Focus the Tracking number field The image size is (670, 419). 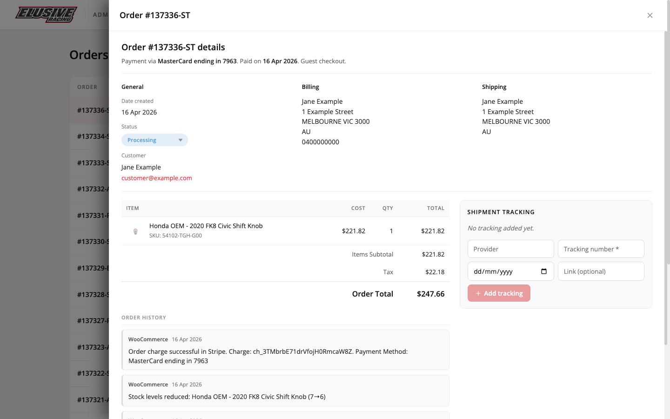601,249
